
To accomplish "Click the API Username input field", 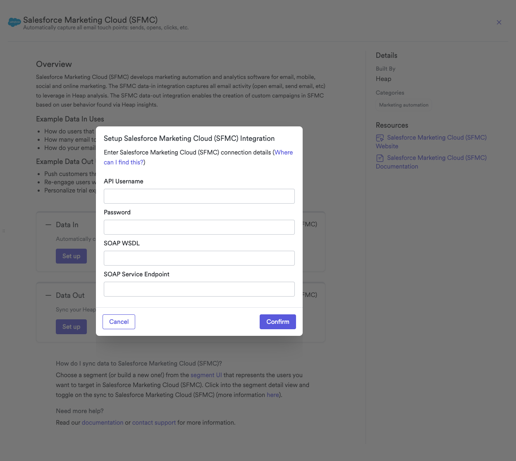I will coord(199,196).
